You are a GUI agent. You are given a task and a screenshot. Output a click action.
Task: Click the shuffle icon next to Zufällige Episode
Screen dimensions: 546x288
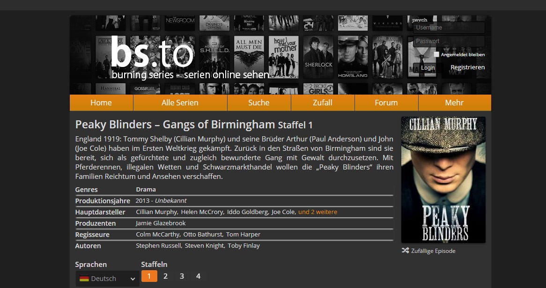point(405,251)
